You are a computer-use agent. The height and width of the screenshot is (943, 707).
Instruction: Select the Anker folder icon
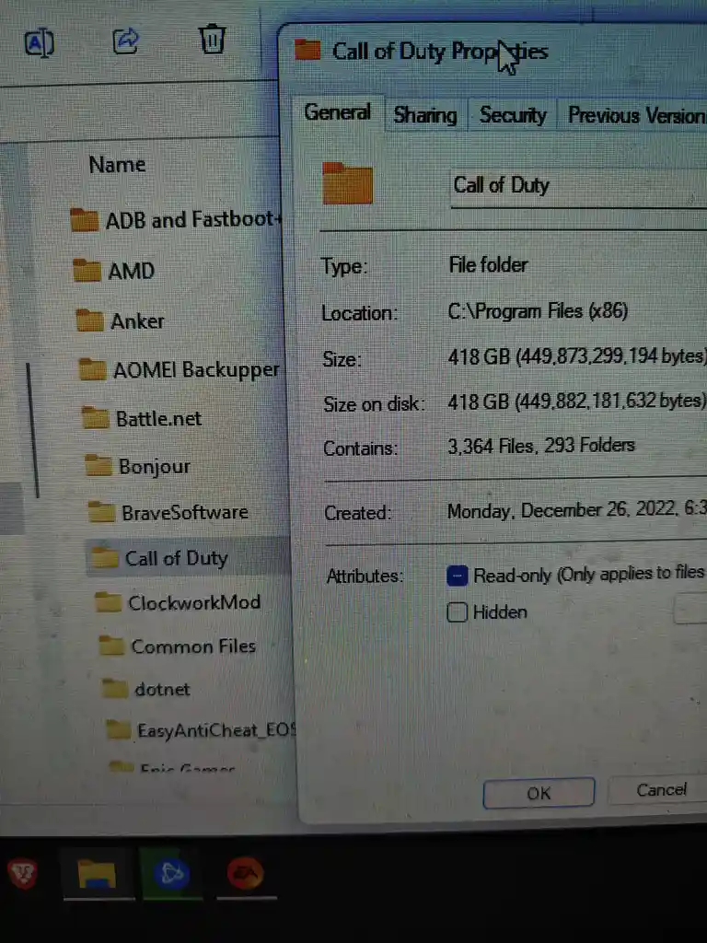coord(90,320)
